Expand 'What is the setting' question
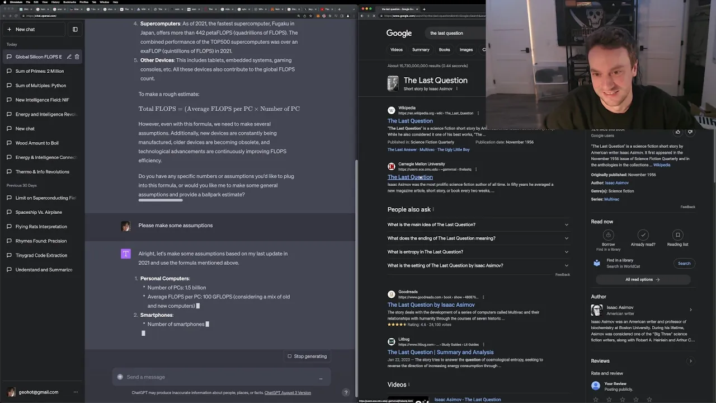This screenshot has width=716, height=403. tap(478, 265)
